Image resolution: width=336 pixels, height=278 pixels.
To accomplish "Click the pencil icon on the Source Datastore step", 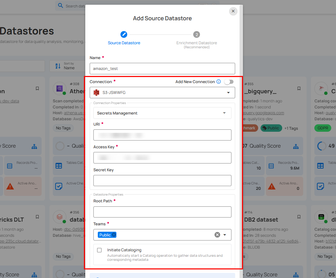I will 124,34.
